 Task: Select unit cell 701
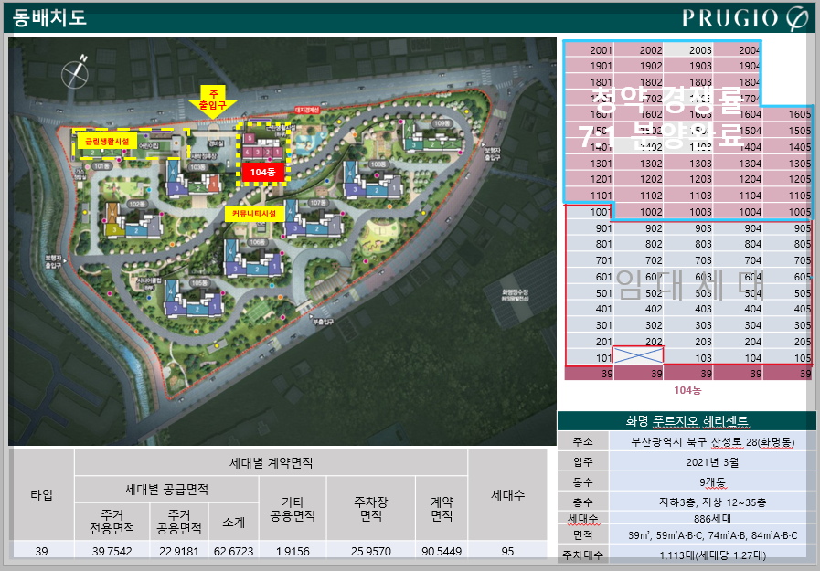point(589,260)
